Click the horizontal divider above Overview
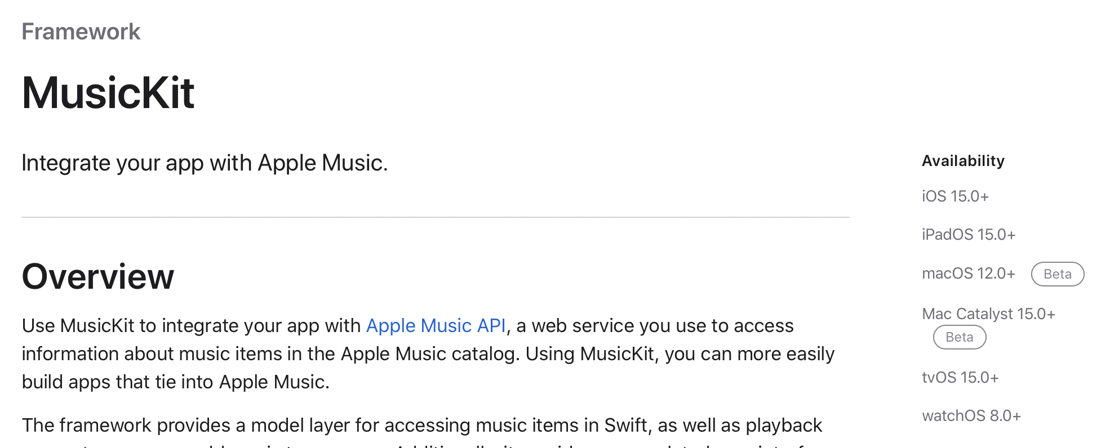The width and height of the screenshot is (1110, 448). [x=435, y=217]
